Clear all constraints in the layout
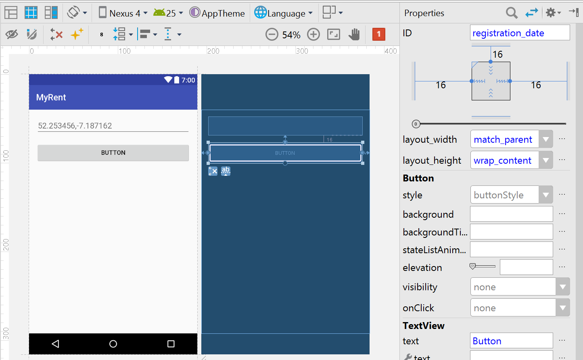The height and width of the screenshot is (360, 583). click(x=56, y=34)
